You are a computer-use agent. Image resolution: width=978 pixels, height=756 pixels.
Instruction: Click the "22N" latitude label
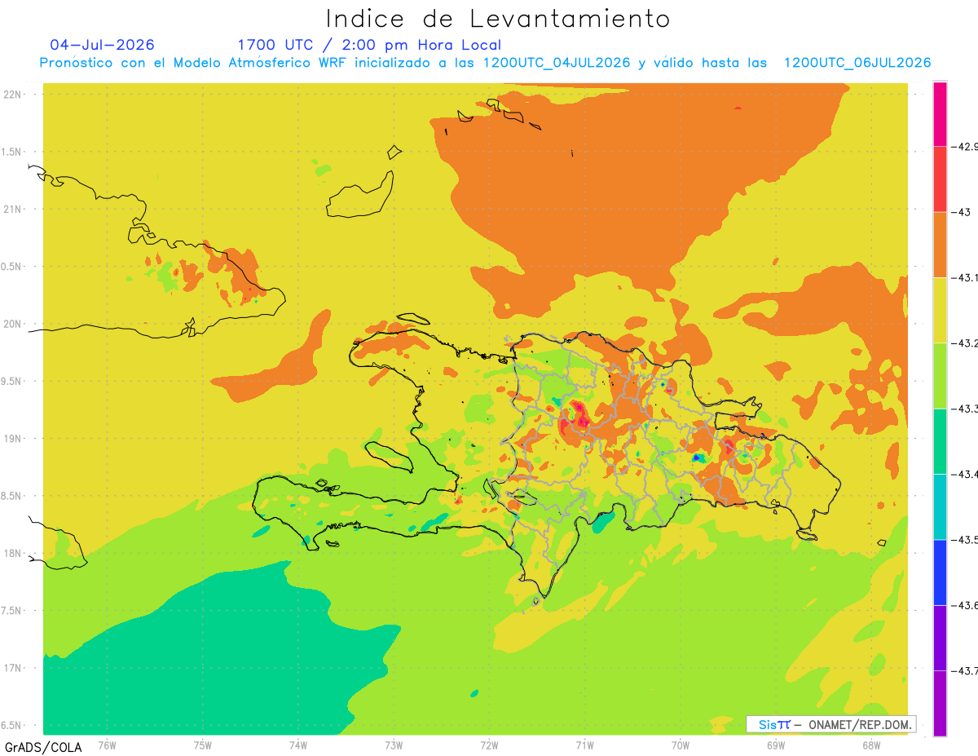click(x=12, y=95)
